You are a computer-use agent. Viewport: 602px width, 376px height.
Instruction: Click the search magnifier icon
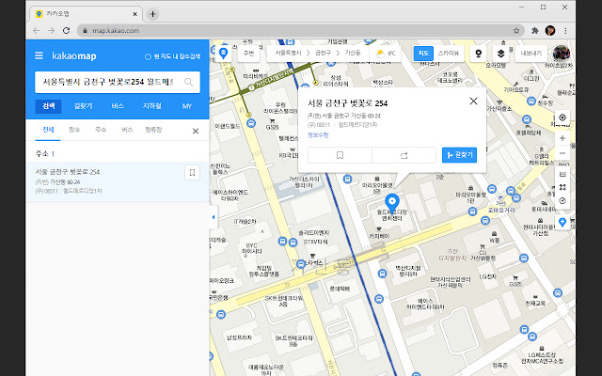(x=188, y=82)
